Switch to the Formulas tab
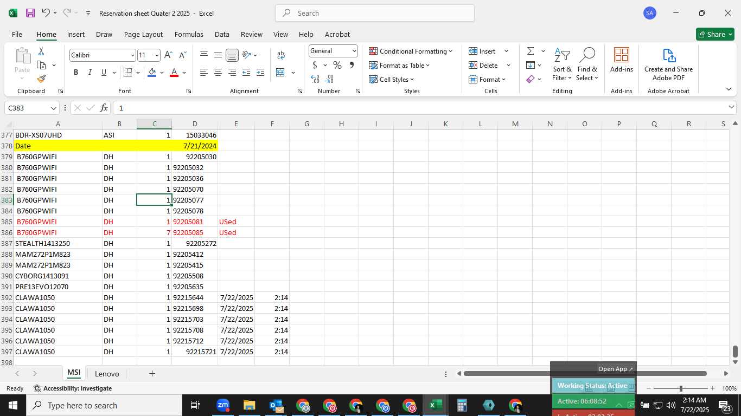 (189, 34)
